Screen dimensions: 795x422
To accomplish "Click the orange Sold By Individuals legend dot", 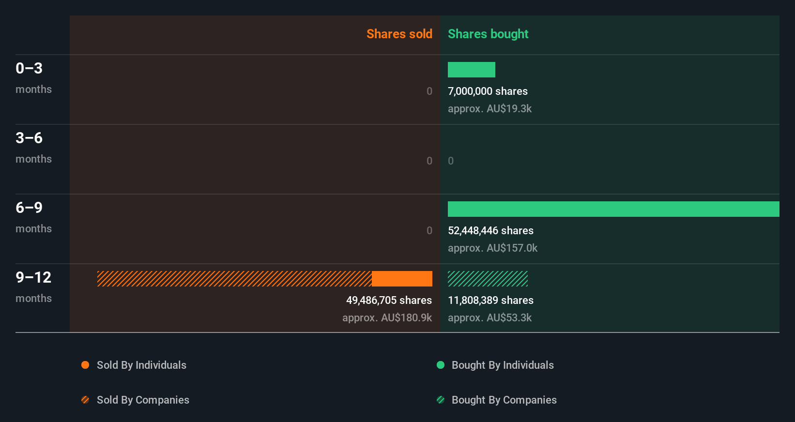I will (x=85, y=365).
